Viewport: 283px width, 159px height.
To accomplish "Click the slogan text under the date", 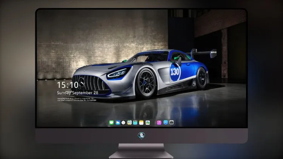I will 77,99.
